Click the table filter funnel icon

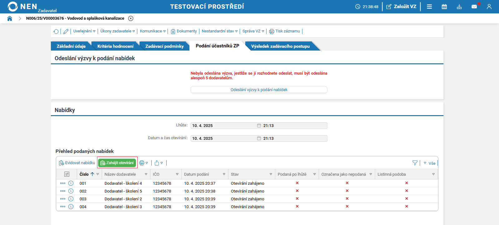click(x=415, y=163)
